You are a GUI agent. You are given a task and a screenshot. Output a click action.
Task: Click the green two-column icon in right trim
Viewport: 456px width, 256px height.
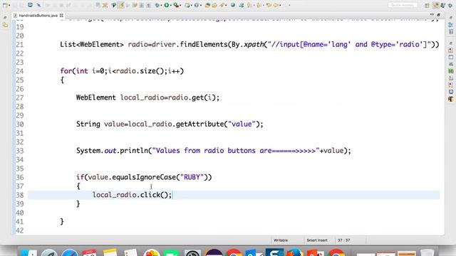[x=451, y=71]
